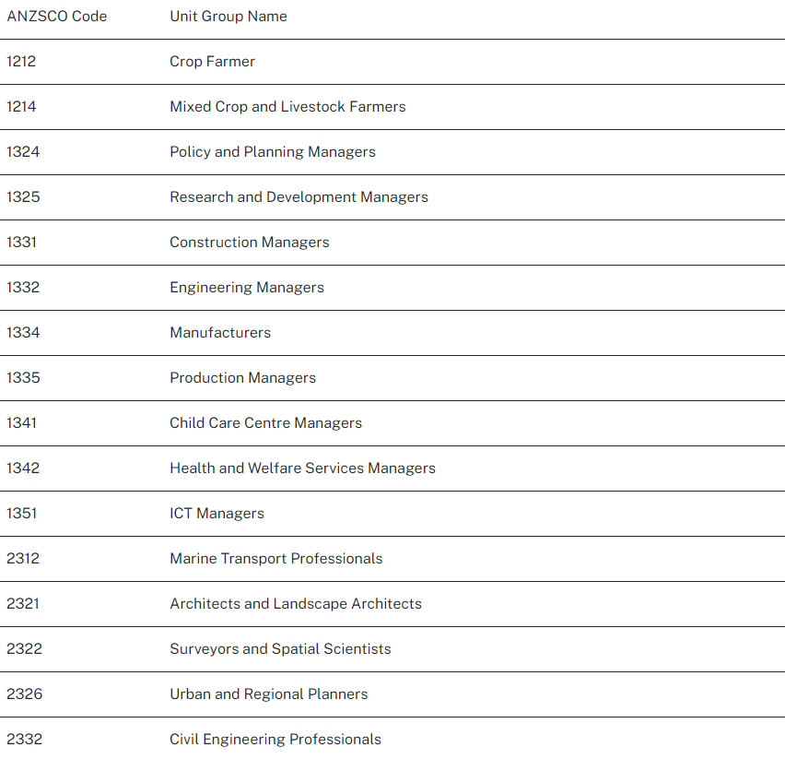
Task: Click Marine Transport Professionals entry
Action: [275, 559]
